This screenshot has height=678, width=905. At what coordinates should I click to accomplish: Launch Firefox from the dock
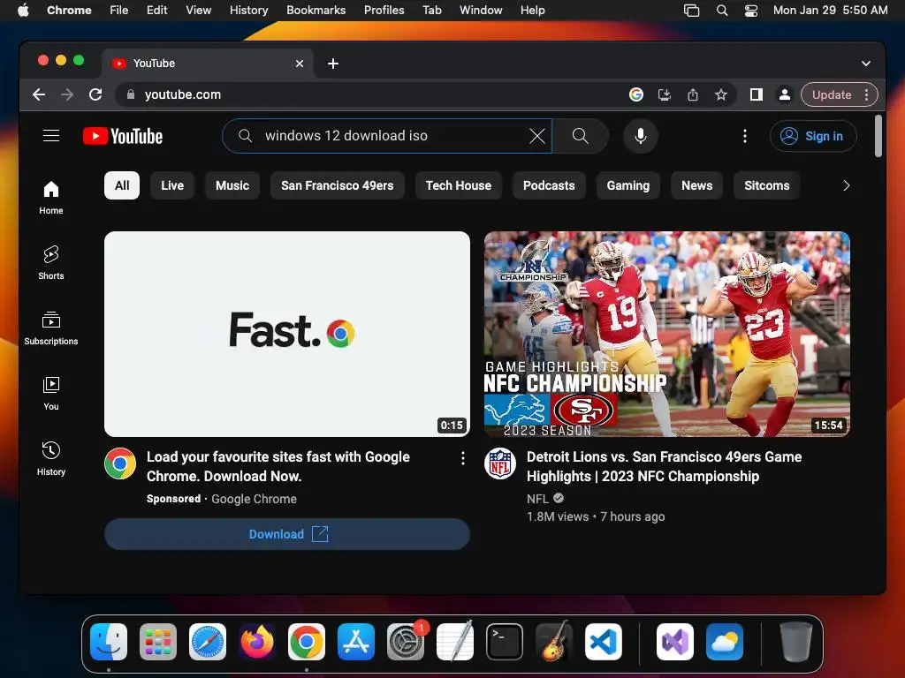pyautogui.click(x=257, y=642)
